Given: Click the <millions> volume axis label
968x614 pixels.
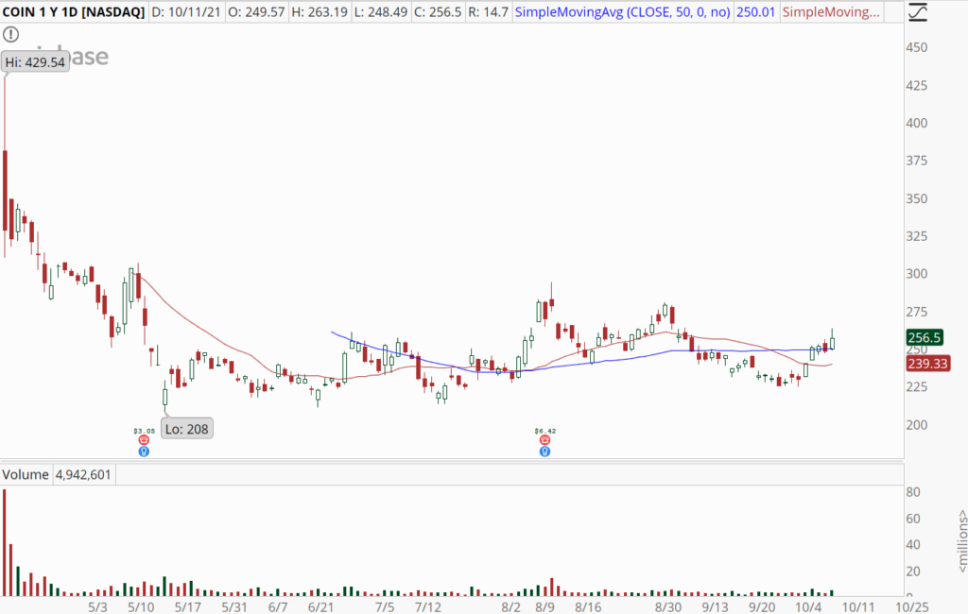Looking at the screenshot, I should click(961, 541).
